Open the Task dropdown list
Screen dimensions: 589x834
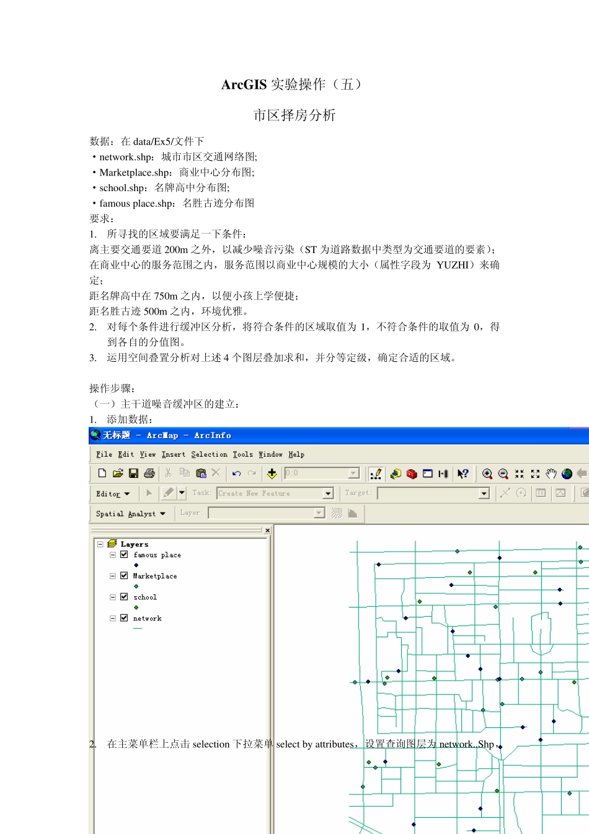coord(329,493)
